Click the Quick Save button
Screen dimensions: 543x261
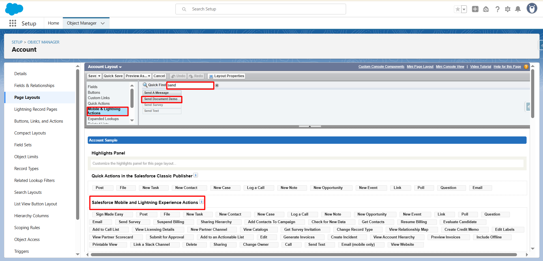tap(113, 76)
